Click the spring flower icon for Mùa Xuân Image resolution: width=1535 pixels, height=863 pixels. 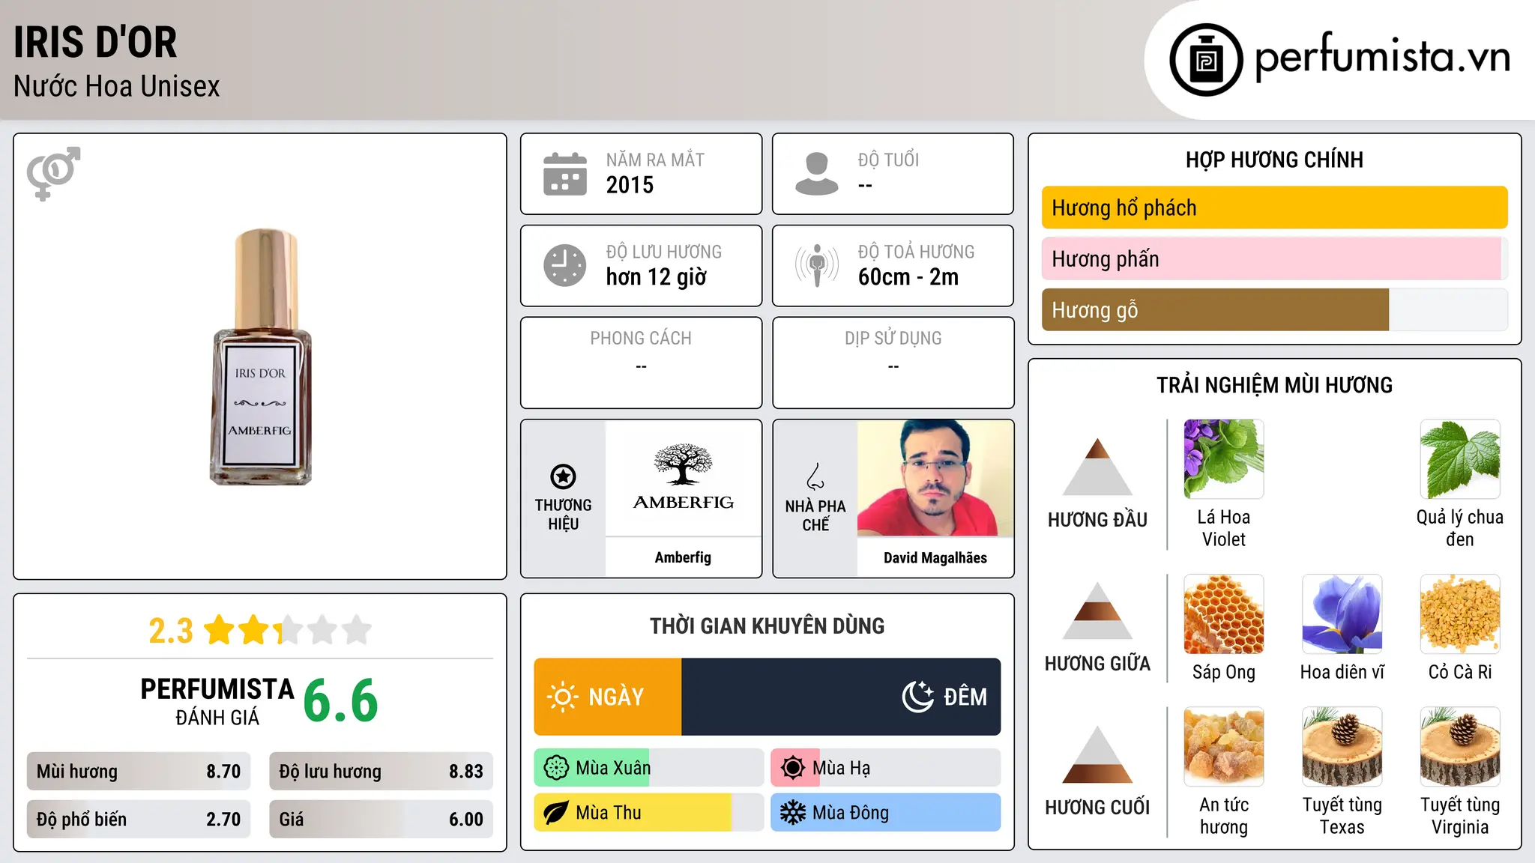(x=556, y=768)
